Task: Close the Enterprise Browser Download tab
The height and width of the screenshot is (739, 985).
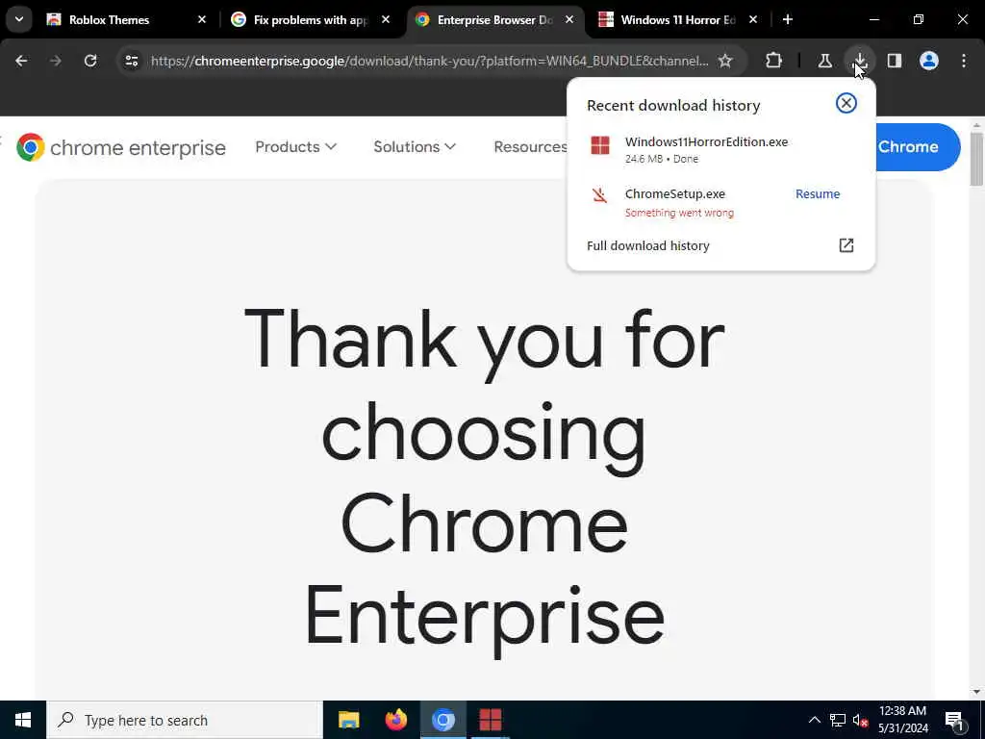Action: 569,19
